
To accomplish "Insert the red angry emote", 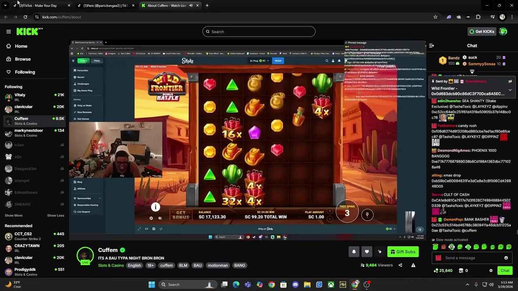I will click(x=444, y=247).
